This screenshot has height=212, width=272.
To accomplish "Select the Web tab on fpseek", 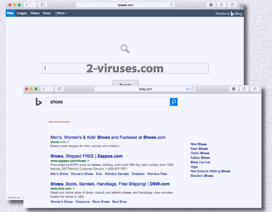I will pyautogui.click(x=10, y=13).
